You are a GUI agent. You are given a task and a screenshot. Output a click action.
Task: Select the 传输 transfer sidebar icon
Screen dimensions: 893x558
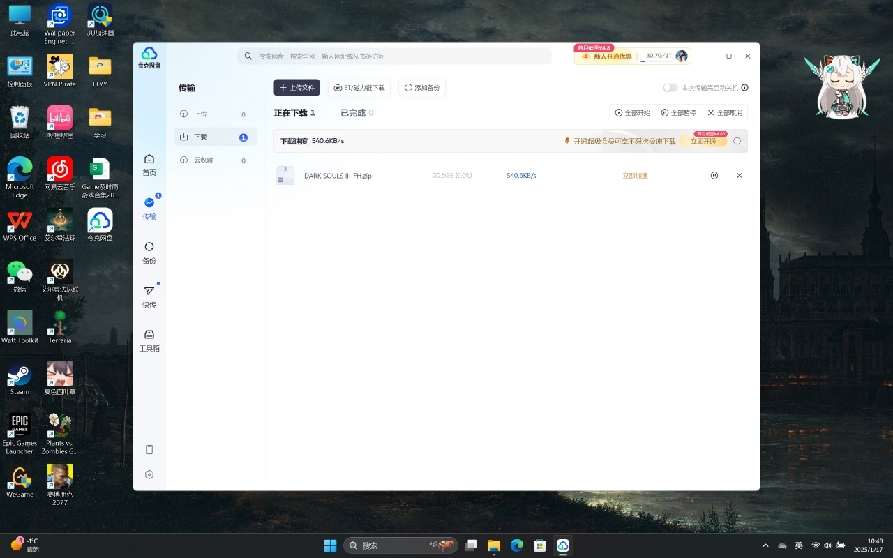tap(149, 209)
